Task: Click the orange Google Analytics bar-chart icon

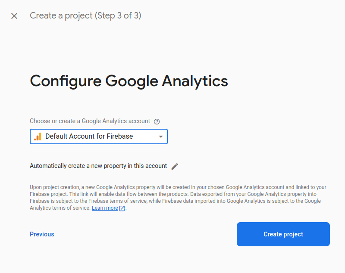Action: [38, 136]
